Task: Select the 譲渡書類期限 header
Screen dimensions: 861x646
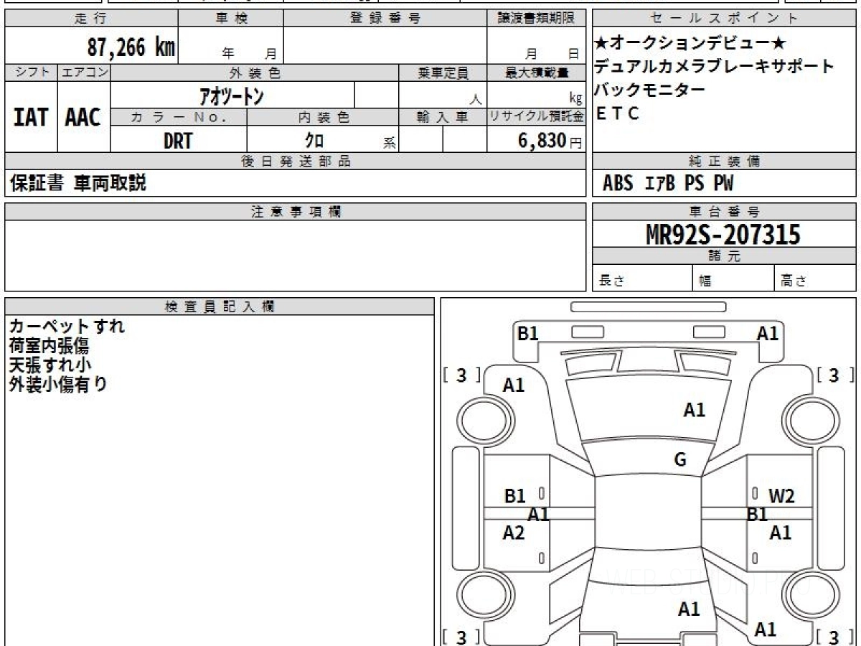Action: click(x=537, y=19)
